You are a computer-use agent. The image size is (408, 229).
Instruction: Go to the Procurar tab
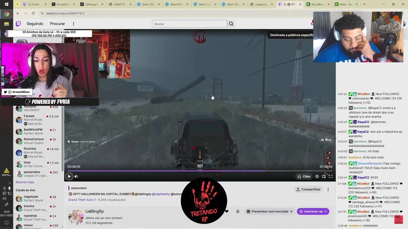pos(57,24)
